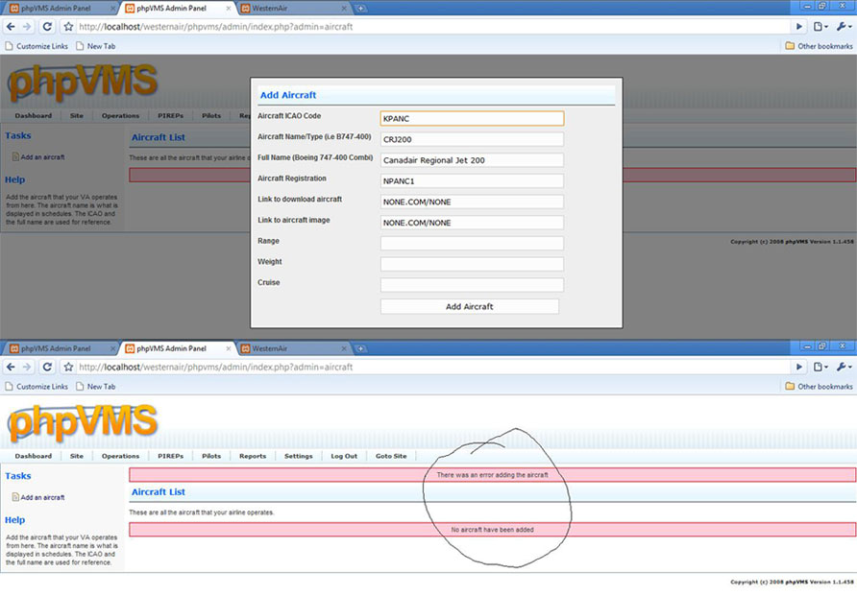Click the phpVMS logo on the error page

(x=83, y=423)
